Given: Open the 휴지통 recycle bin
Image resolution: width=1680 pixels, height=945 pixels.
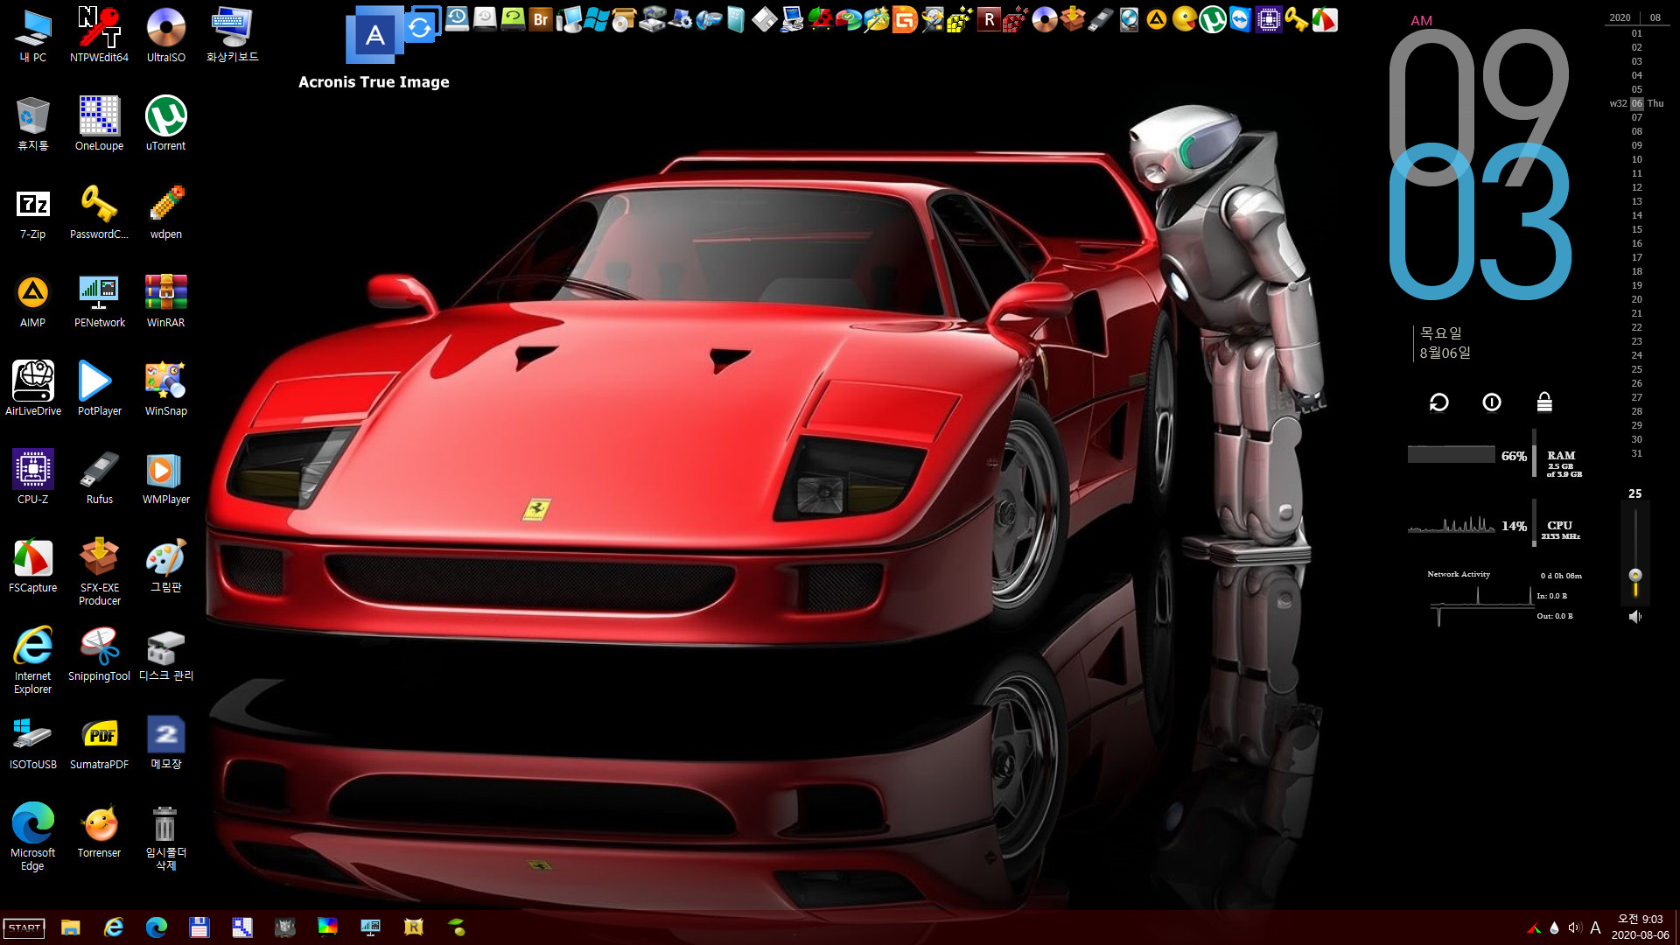Looking at the screenshot, I should (x=33, y=123).
